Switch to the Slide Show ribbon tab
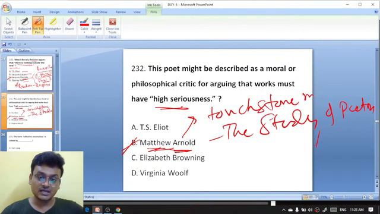Viewport: 380px width, 214px height. pos(99,12)
